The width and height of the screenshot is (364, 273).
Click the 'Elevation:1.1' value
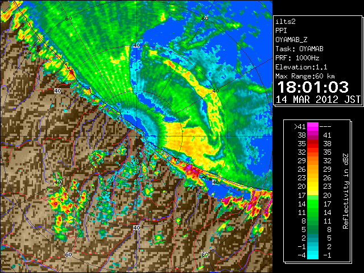[301, 67]
